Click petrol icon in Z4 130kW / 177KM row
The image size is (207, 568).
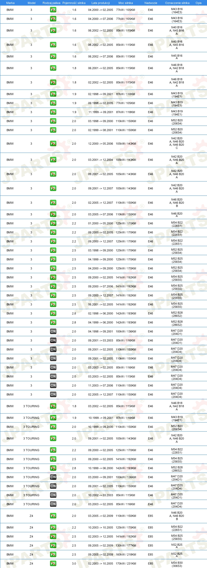tap(53, 545)
